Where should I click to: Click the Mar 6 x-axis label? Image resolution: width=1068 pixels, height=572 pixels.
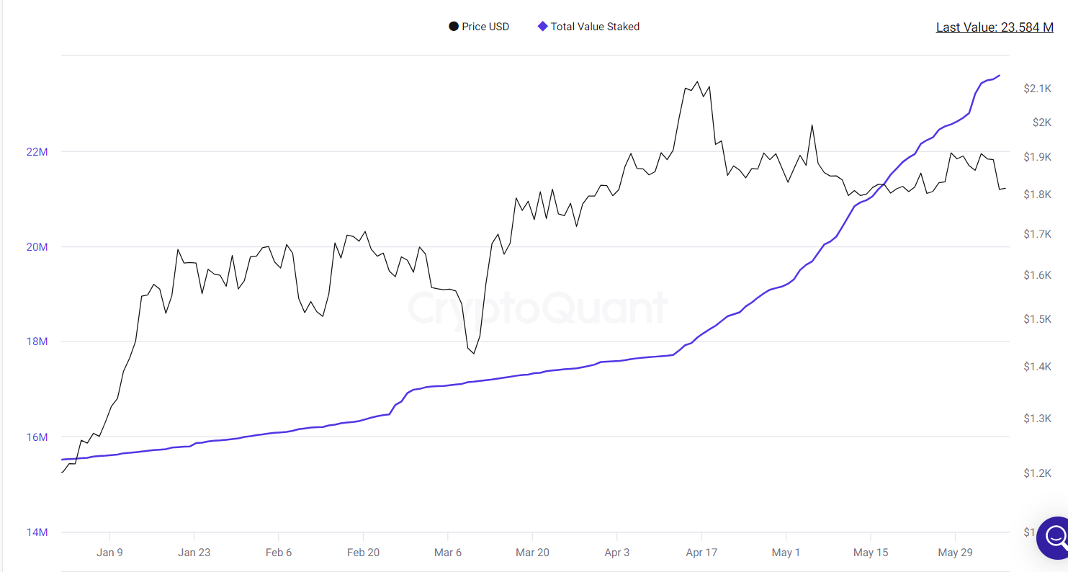(x=448, y=553)
